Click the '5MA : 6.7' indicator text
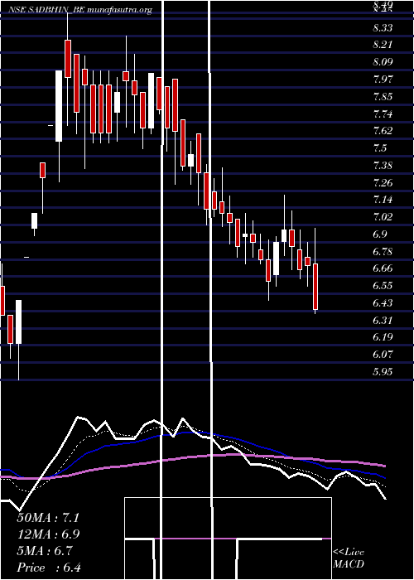 [x=45, y=551]
